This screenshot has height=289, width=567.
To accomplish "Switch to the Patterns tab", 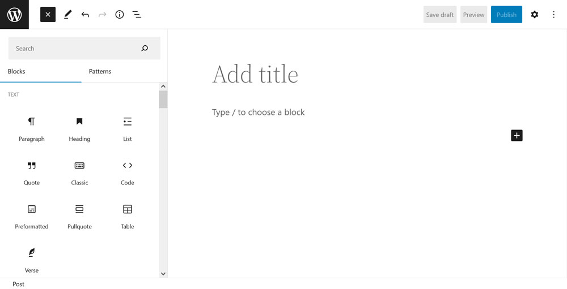I will click(x=100, y=72).
